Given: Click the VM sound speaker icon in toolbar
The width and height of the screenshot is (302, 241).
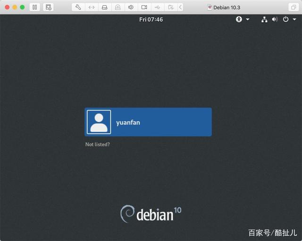Looking at the screenshot, I should point(131,8).
